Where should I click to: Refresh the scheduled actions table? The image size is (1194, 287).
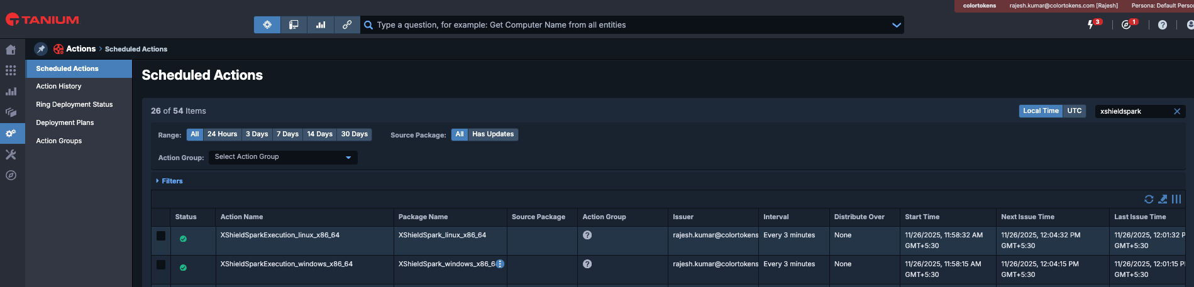tap(1149, 199)
